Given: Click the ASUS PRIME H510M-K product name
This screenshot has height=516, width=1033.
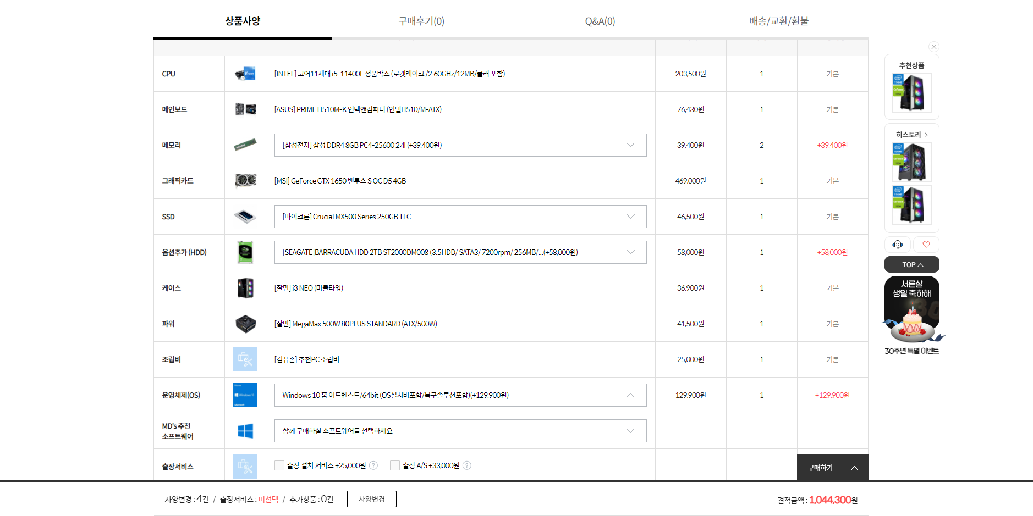Looking at the screenshot, I should coord(358,109).
